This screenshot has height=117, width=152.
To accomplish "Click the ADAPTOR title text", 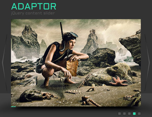I will (34, 6).
